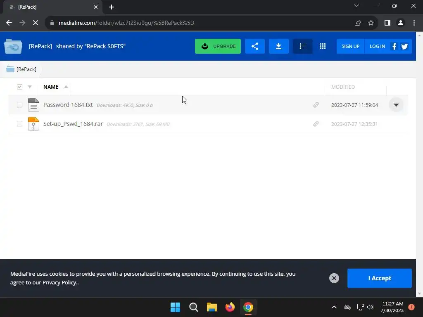
Task: Dismiss the cookie banner with X icon
Action: 334,278
